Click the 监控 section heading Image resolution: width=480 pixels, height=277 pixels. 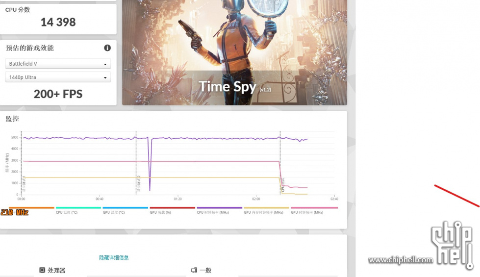pos(12,119)
